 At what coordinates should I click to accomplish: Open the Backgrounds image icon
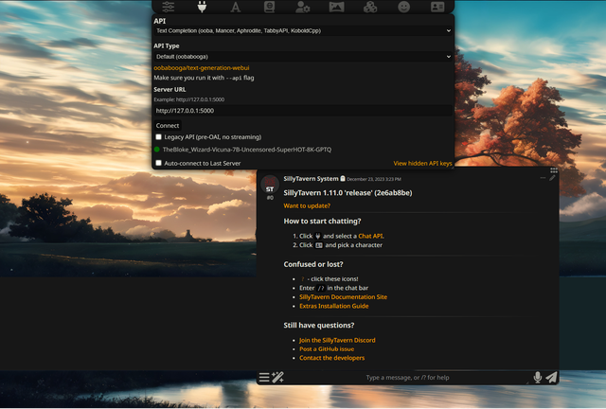(337, 7)
